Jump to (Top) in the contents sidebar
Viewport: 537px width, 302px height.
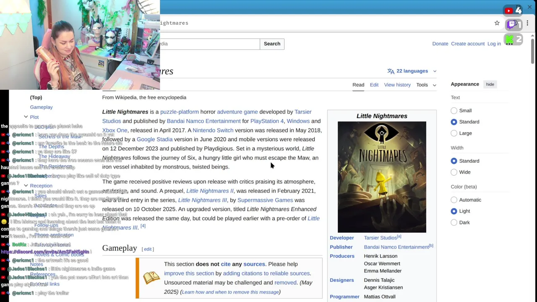(36, 97)
